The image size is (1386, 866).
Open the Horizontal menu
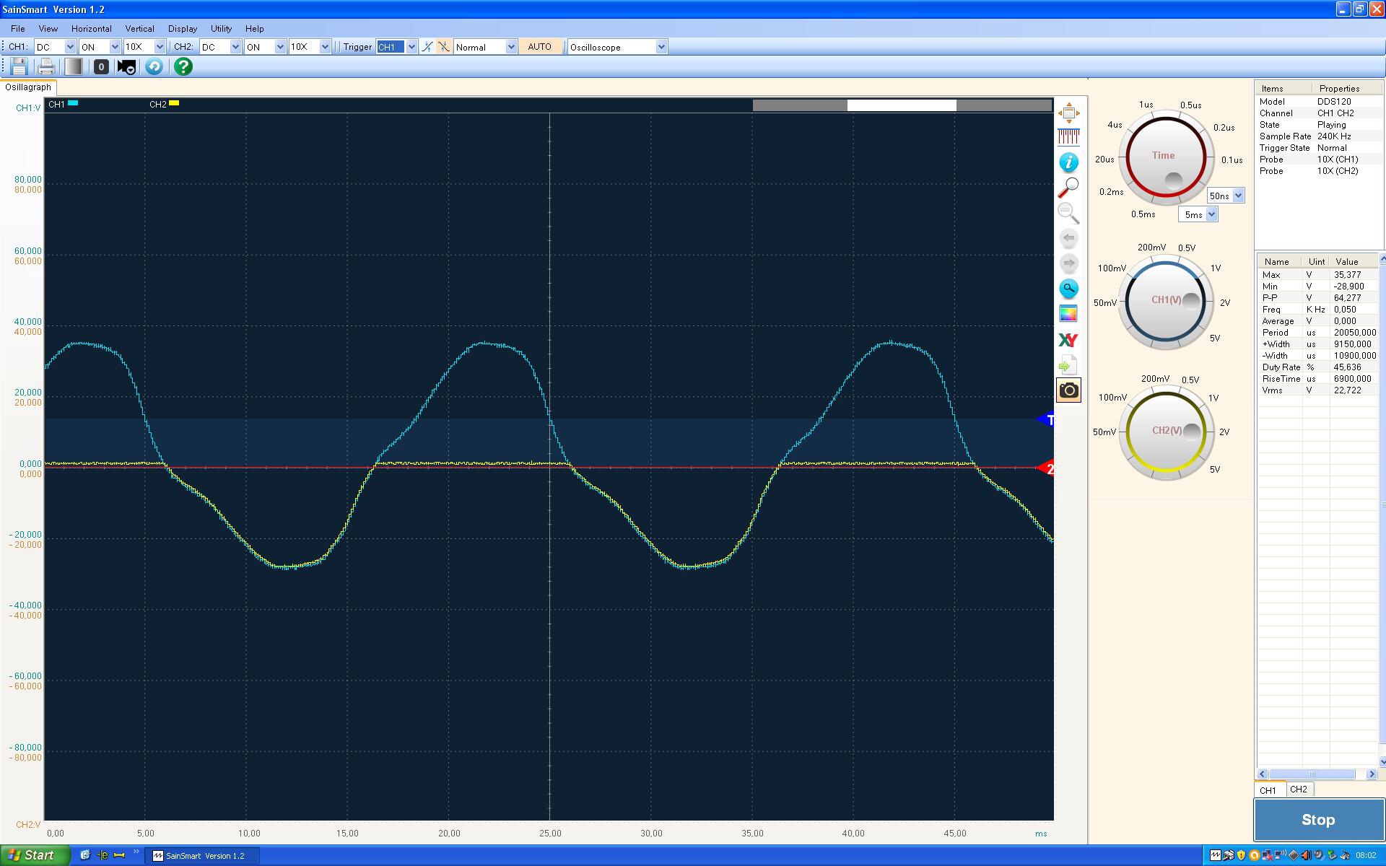(x=91, y=29)
